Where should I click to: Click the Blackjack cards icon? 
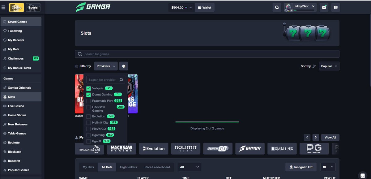tap(5, 152)
